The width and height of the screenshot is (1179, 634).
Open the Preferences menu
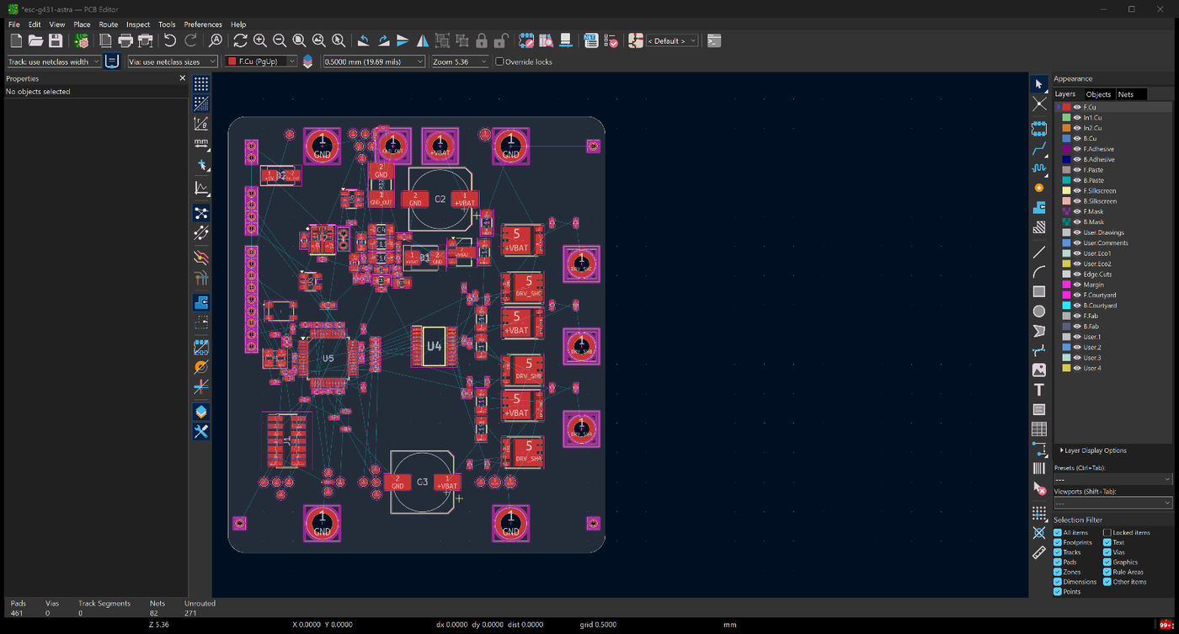click(x=203, y=24)
